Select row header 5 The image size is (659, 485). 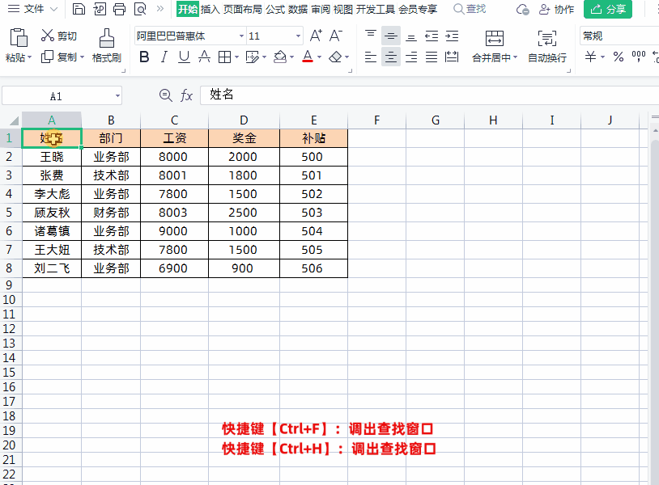pyautogui.click(x=9, y=213)
